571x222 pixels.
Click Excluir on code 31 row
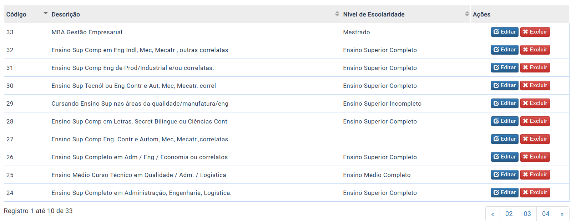point(535,67)
